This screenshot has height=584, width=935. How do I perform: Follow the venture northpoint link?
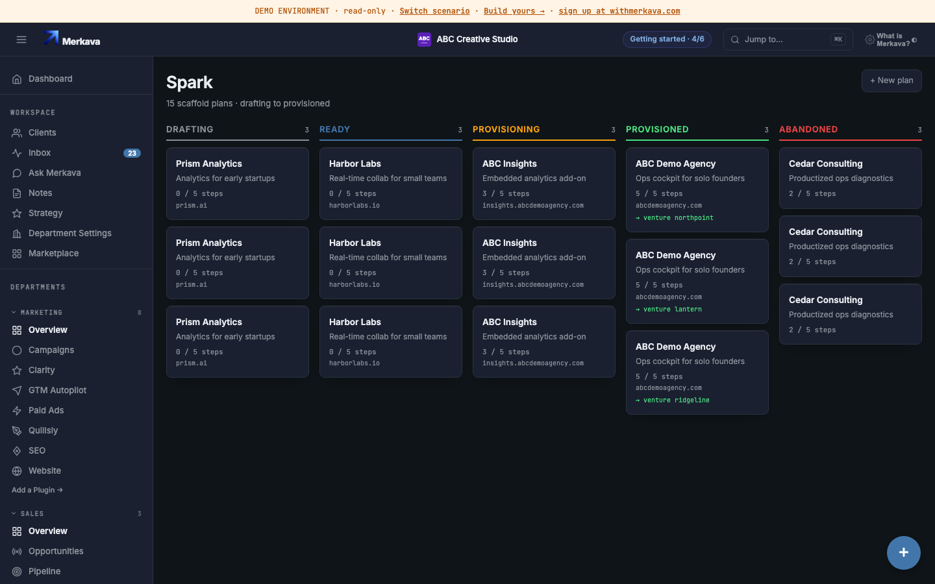(x=675, y=218)
